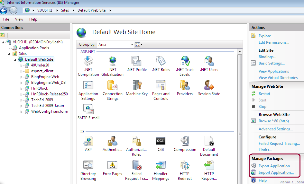
Task: Expand the BlogEngine.Web tree node
Action: tap(22, 77)
